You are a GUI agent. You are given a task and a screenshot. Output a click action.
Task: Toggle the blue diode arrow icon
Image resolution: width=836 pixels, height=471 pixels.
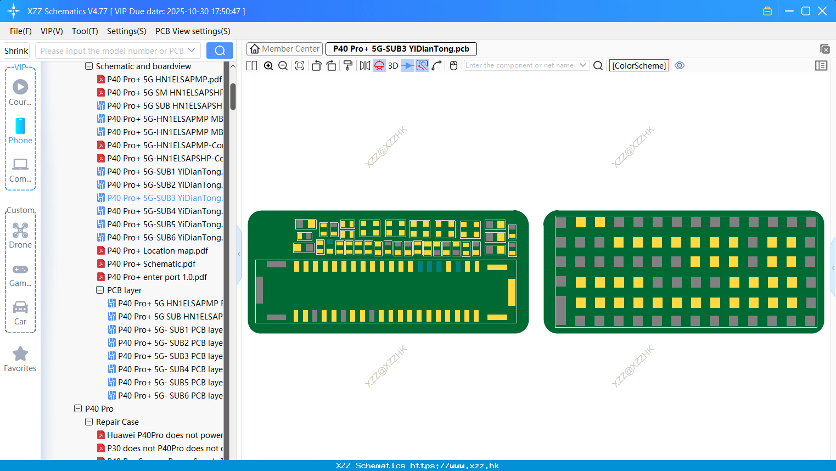pos(407,65)
